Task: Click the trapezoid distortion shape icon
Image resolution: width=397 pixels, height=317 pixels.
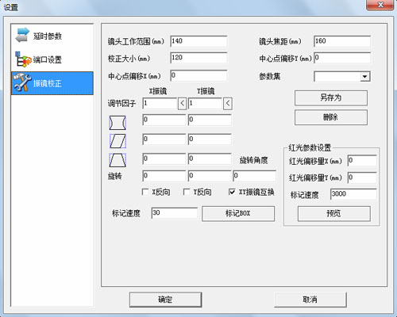Action: (118, 160)
